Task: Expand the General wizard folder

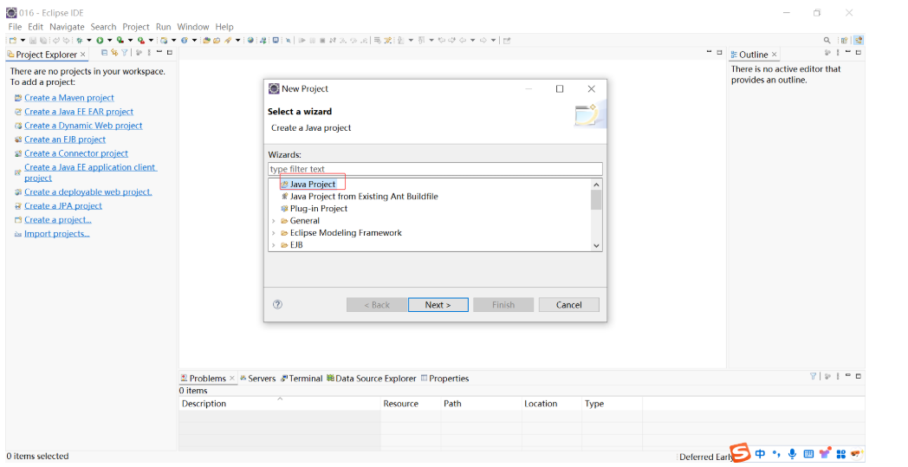Action: click(x=274, y=221)
